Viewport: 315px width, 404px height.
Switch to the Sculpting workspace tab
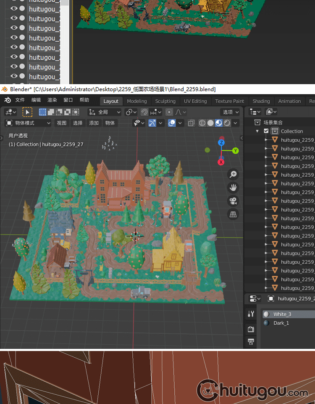[165, 101]
